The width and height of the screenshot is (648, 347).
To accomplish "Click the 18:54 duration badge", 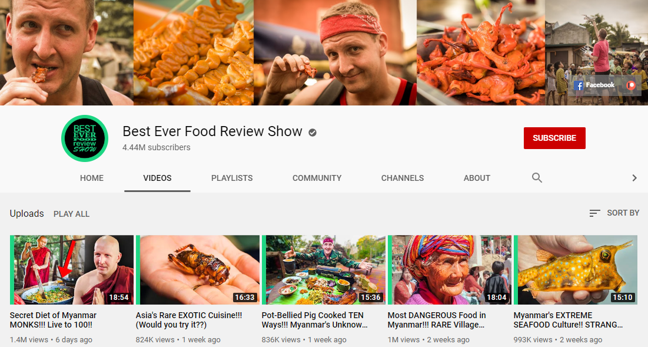I will (x=119, y=298).
